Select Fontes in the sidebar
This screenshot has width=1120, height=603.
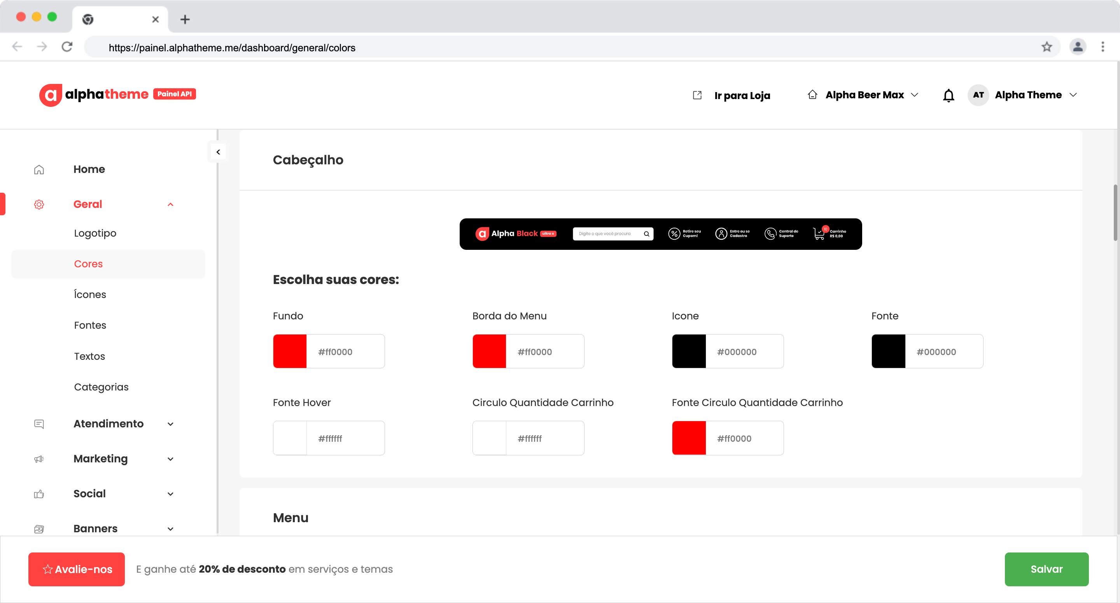pyautogui.click(x=90, y=325)
